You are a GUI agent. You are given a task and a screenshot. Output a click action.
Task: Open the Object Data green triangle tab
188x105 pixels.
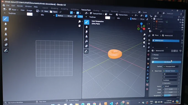147,81
